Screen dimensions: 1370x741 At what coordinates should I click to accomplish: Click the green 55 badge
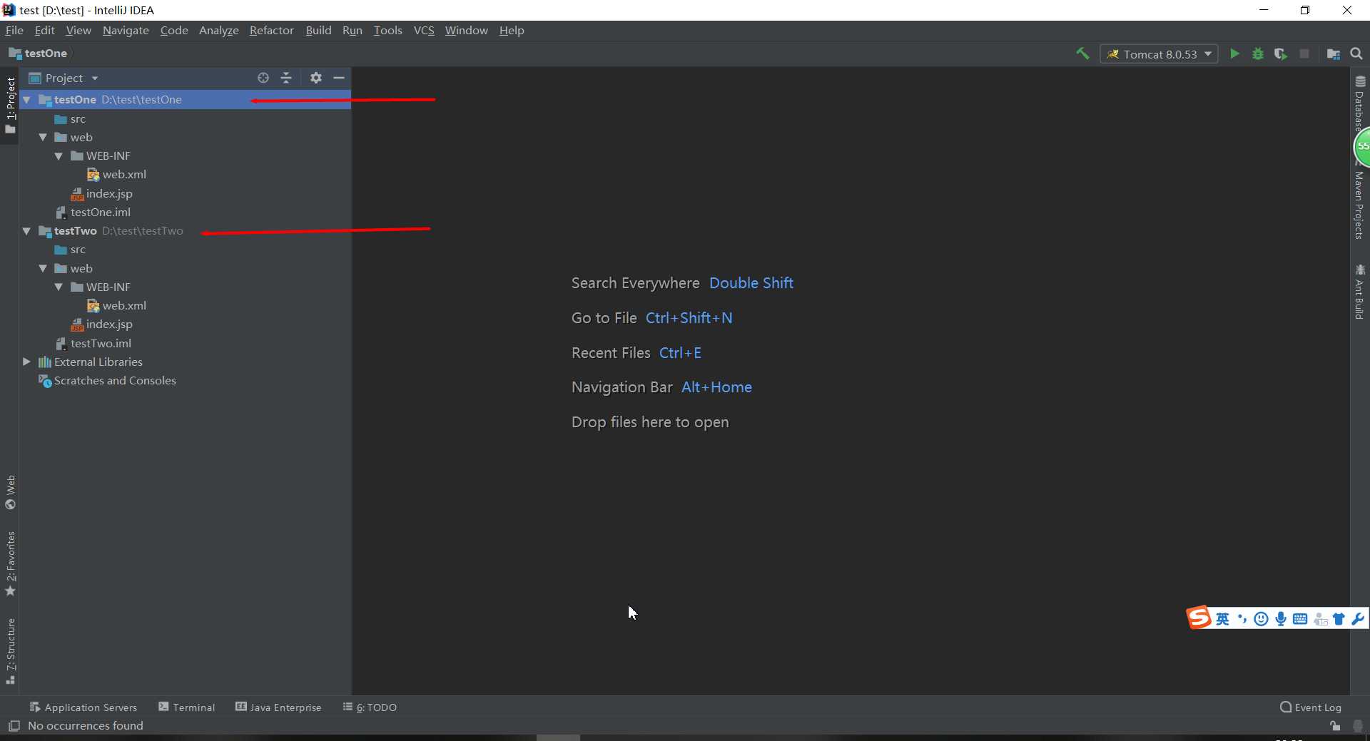(1362, 147)
